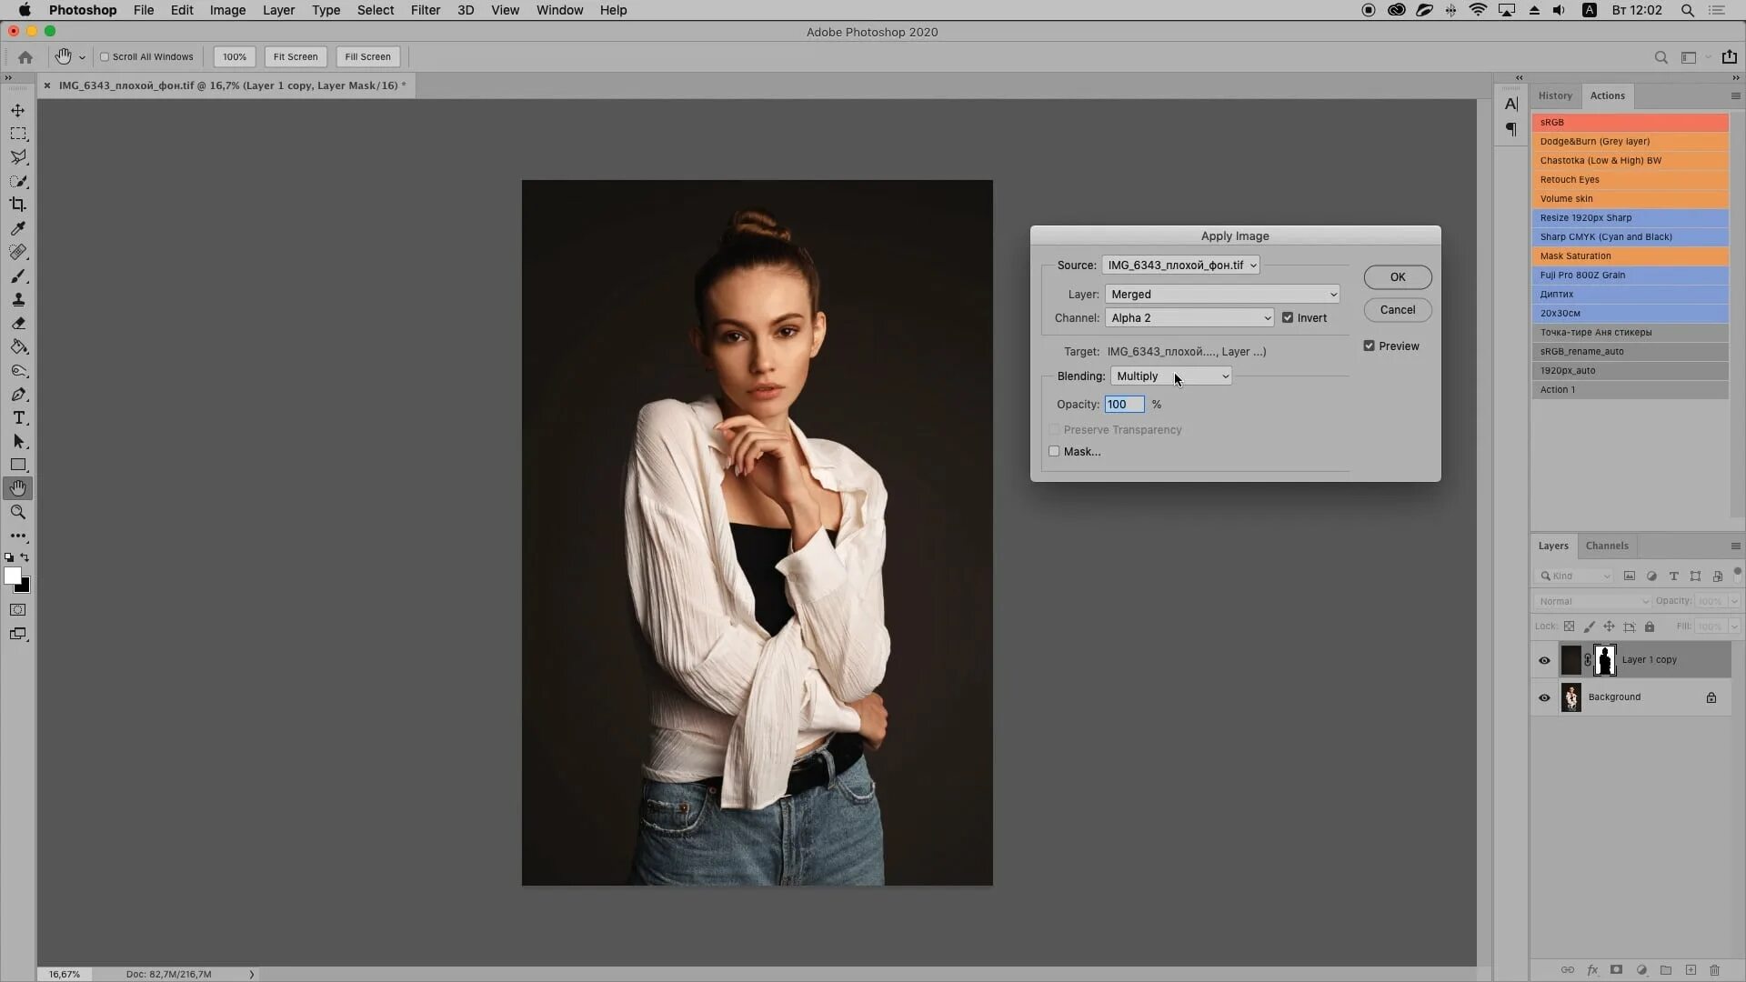Switch to the Channels tab
Screen dimensions: 1746x982
(1608, 545)
